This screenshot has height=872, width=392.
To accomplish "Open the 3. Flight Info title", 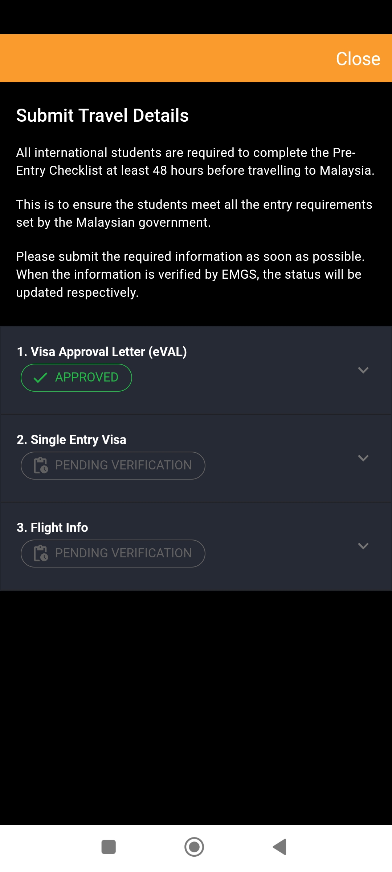I will tap(52, 528).
